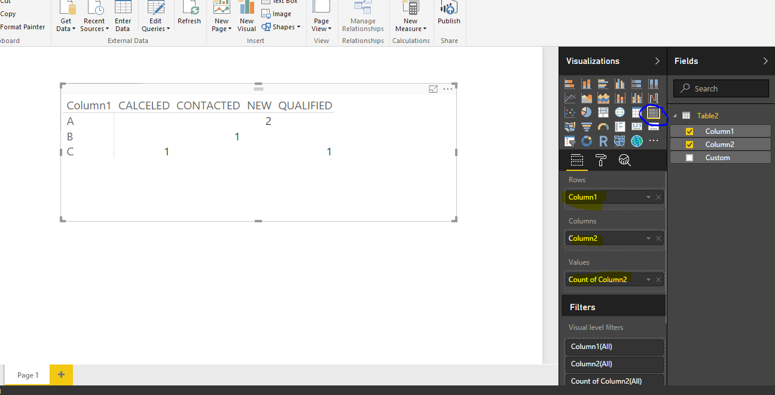This screenshot has width=775, height=395.
Task: Select line and stacked column chart
Action: (620, 98)
